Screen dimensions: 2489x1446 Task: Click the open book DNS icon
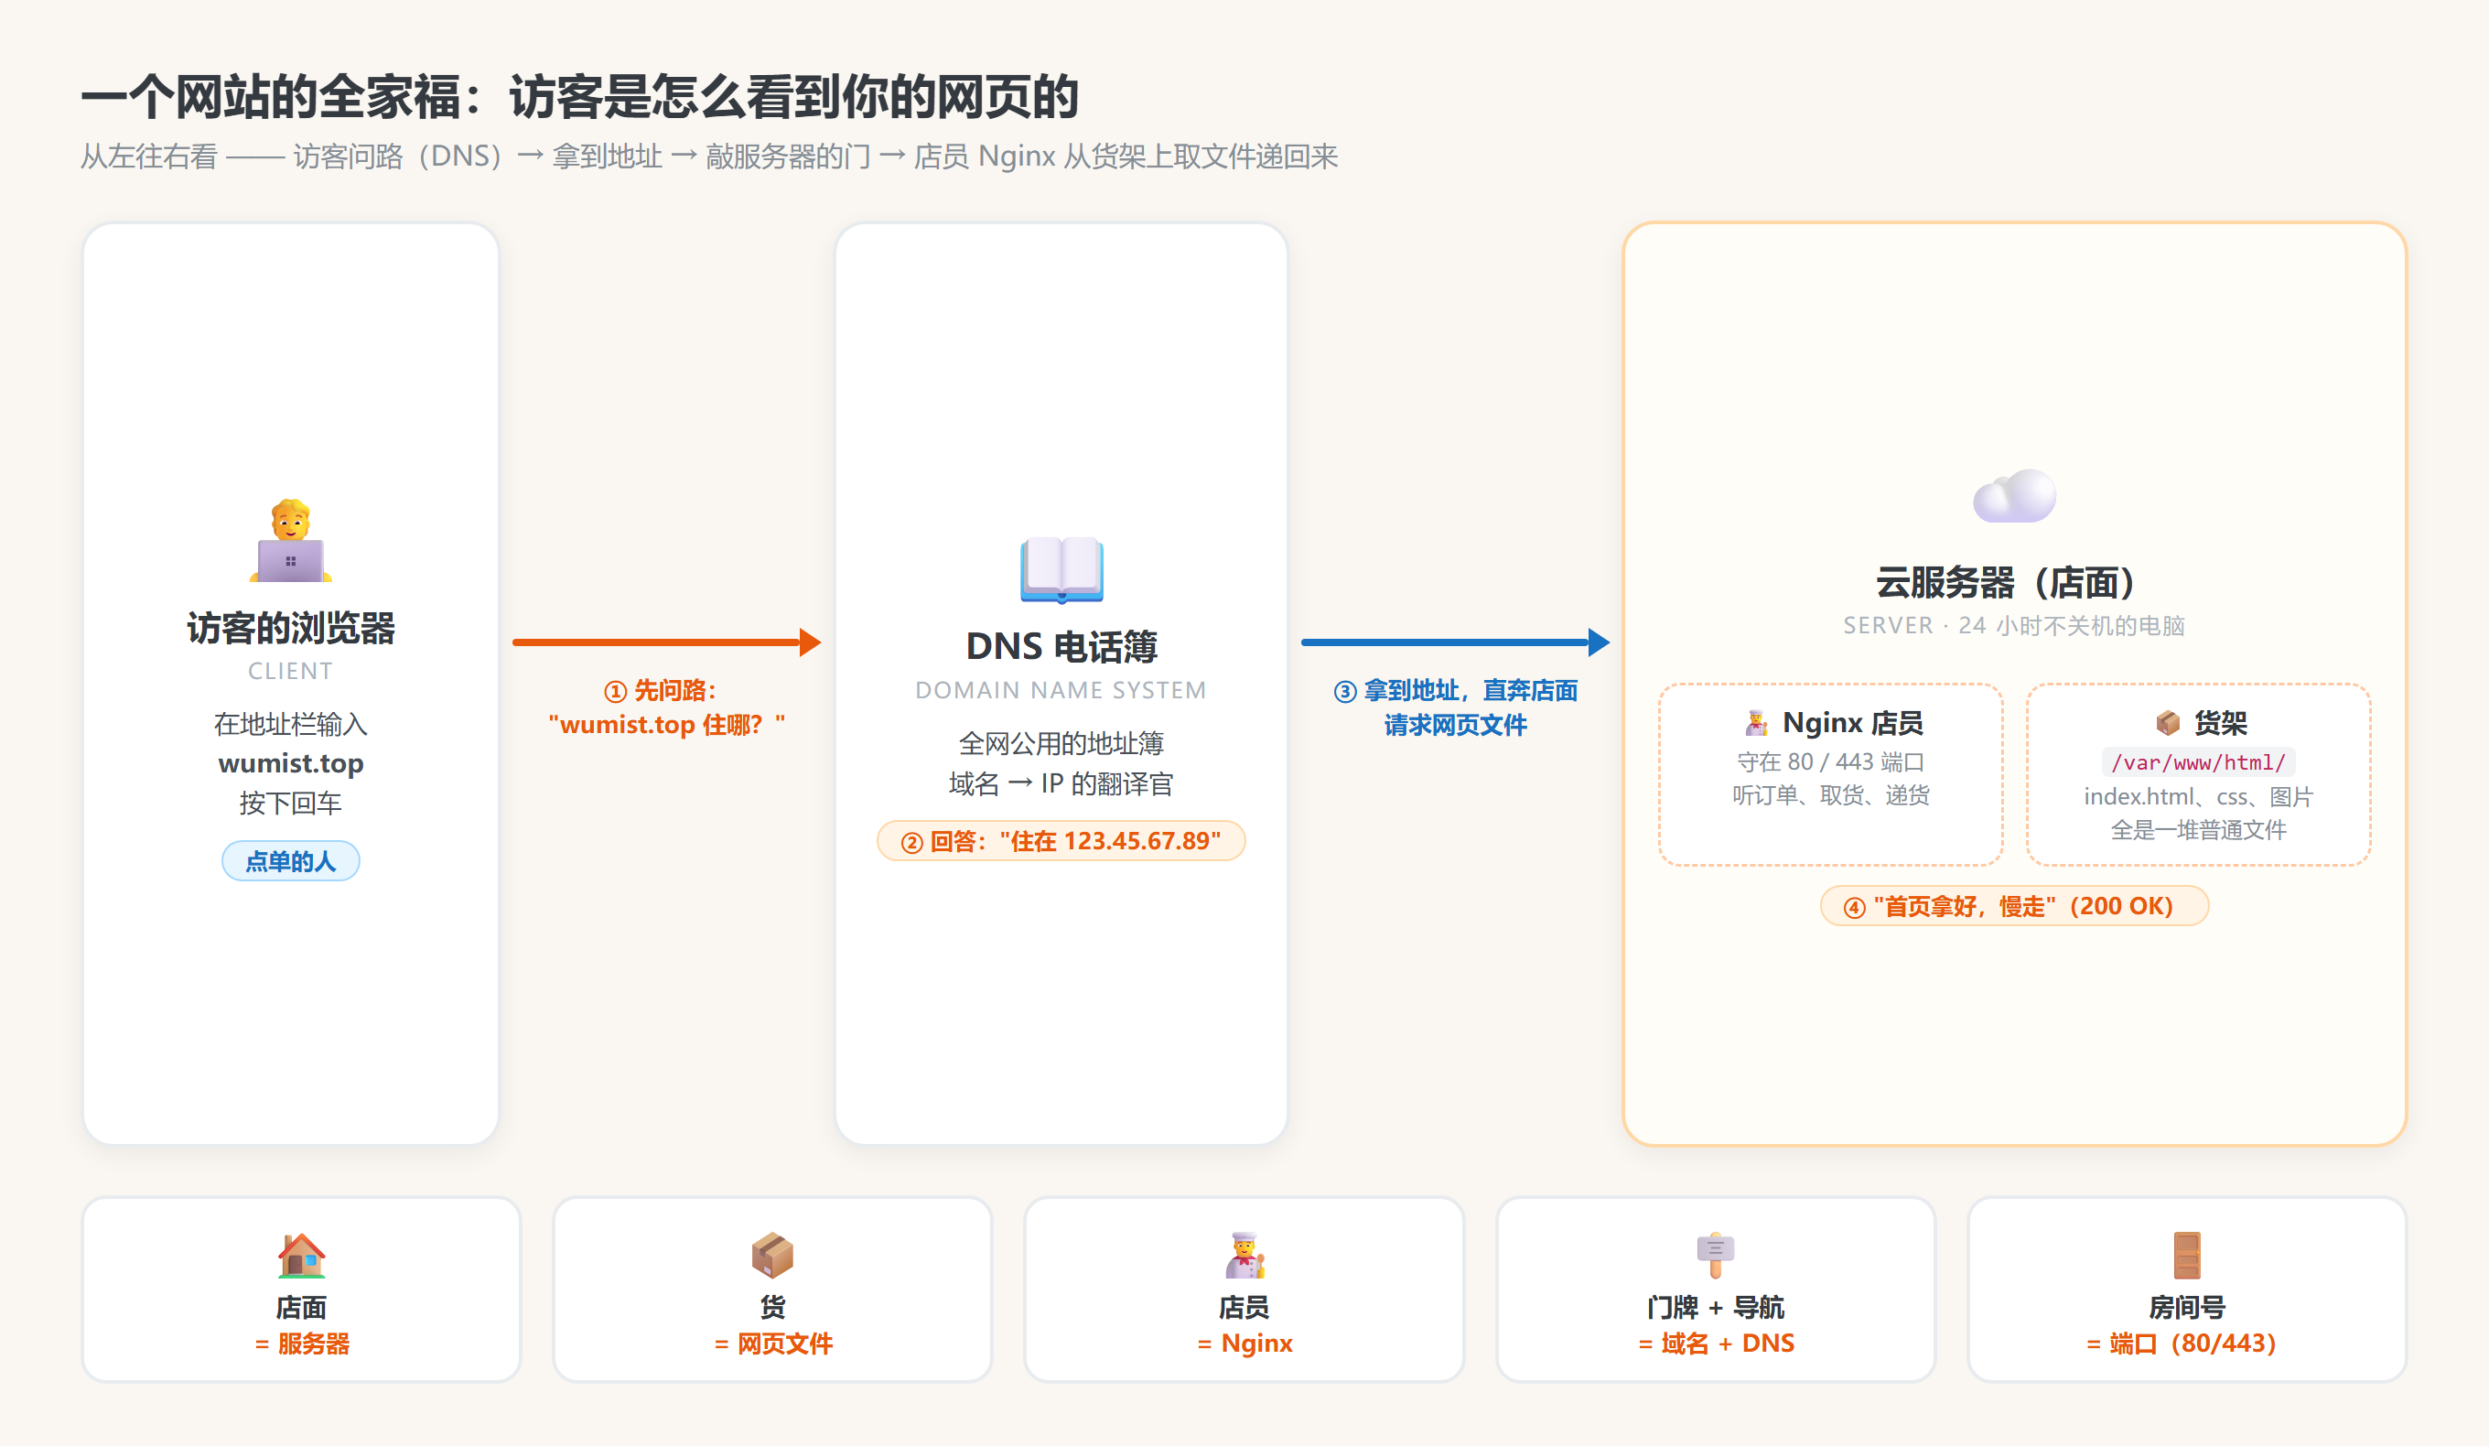click(1061, 569)
